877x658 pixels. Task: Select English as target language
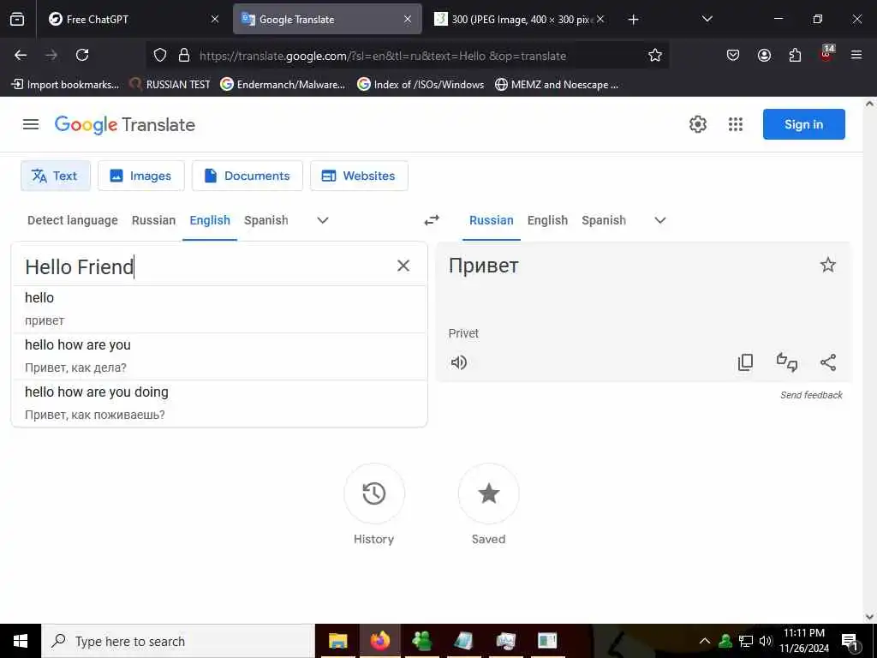tap(547, 220)
